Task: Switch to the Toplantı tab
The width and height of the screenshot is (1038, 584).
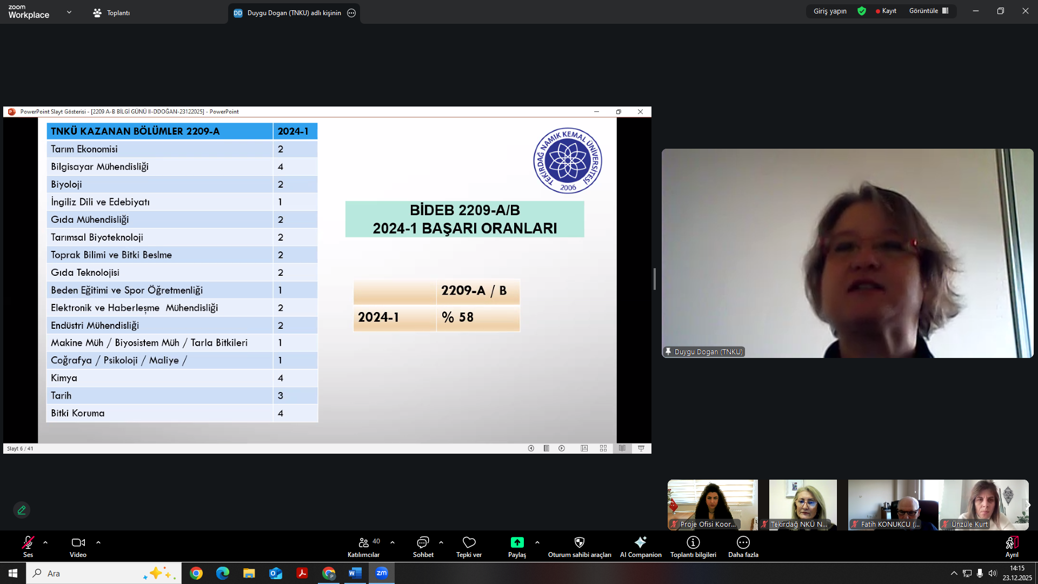Action: 112,13
